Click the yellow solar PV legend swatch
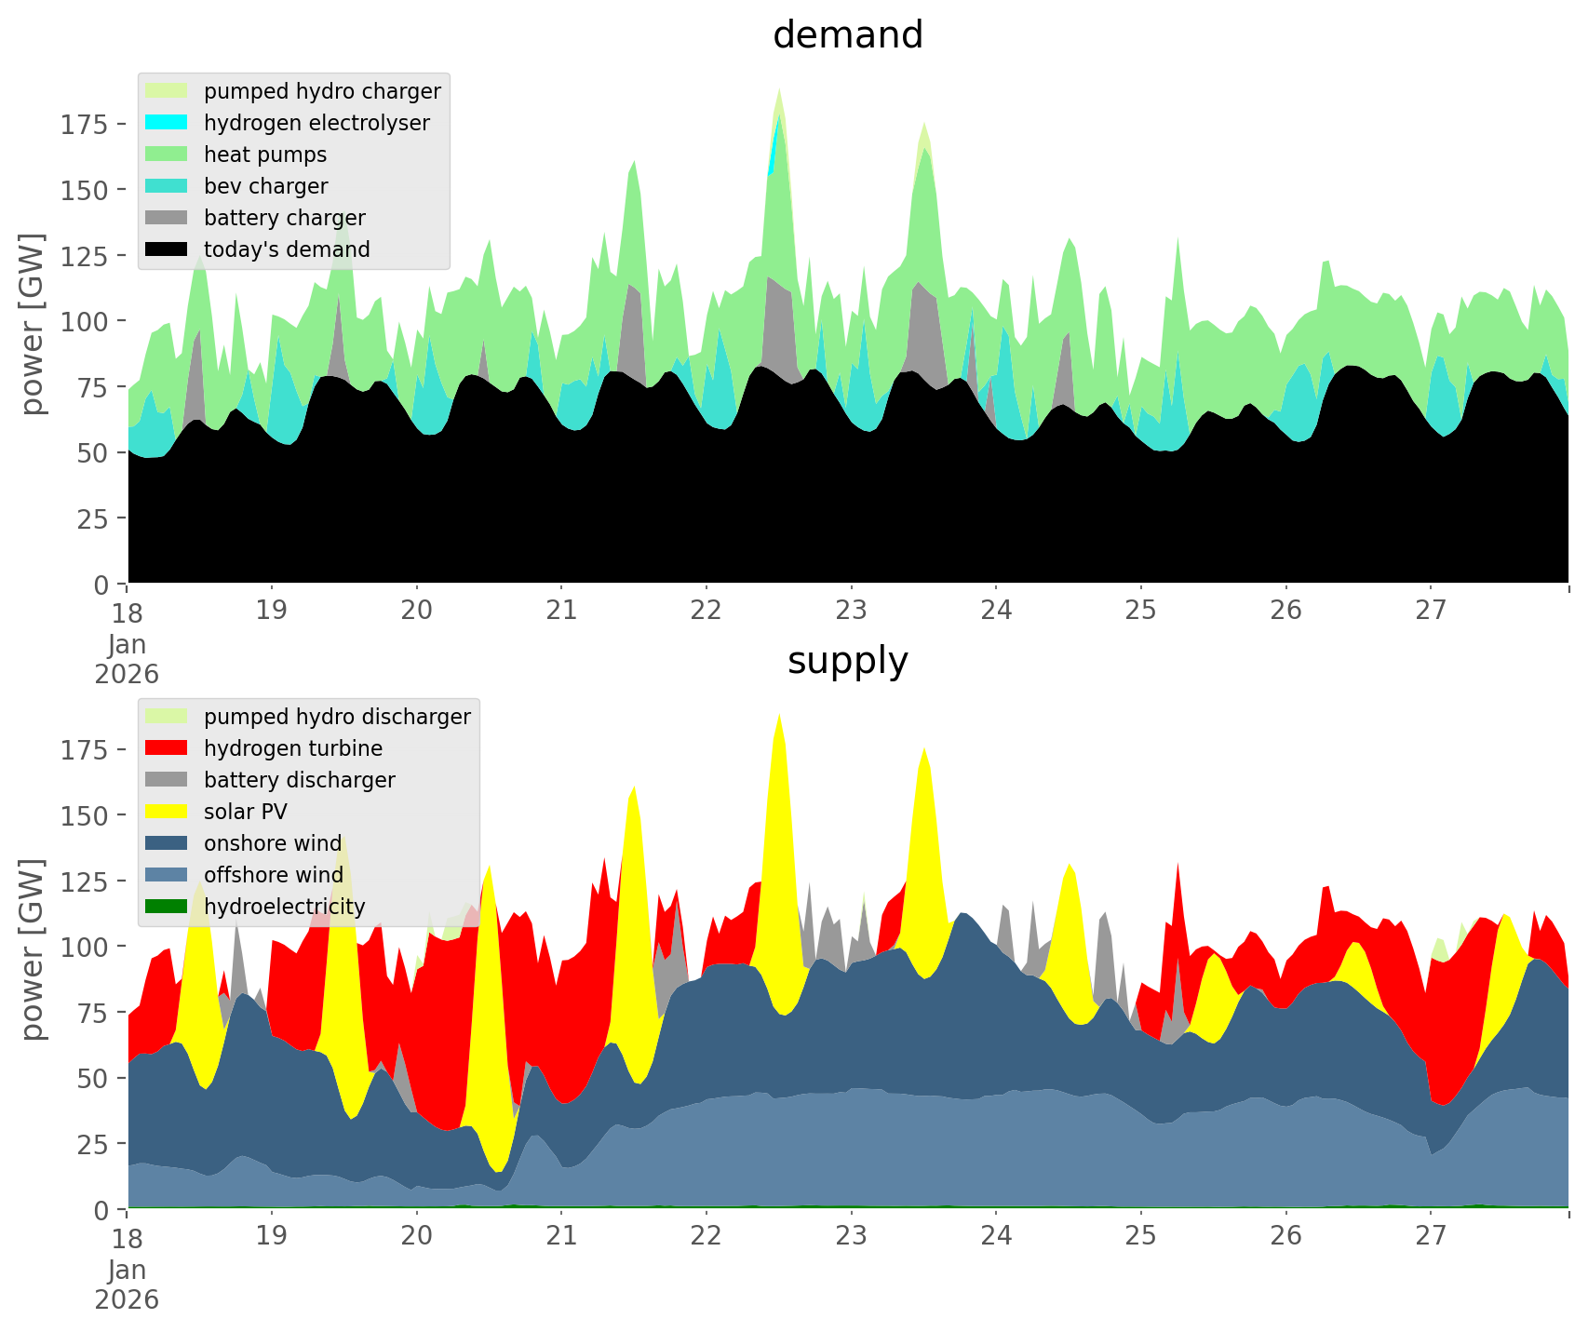Screen dimensions: 1588x1332 168,812
